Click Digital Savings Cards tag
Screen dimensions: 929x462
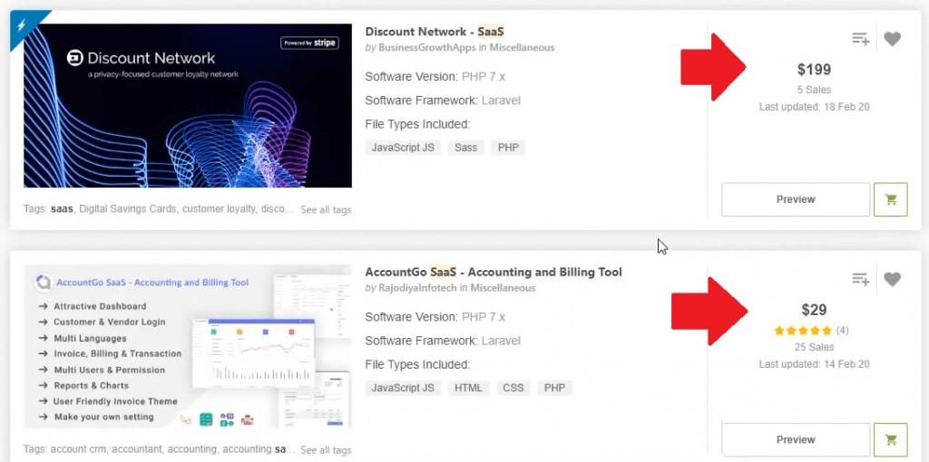[127, 209]
